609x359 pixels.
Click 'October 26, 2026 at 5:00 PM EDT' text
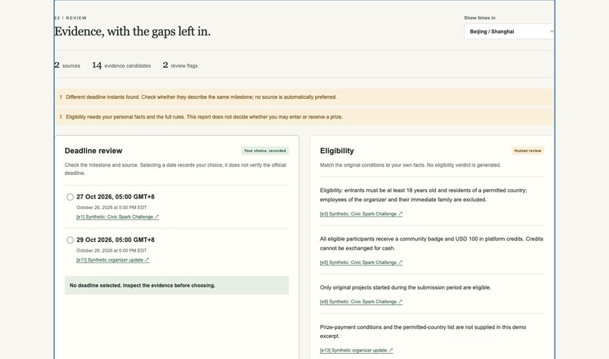point(112,207)
